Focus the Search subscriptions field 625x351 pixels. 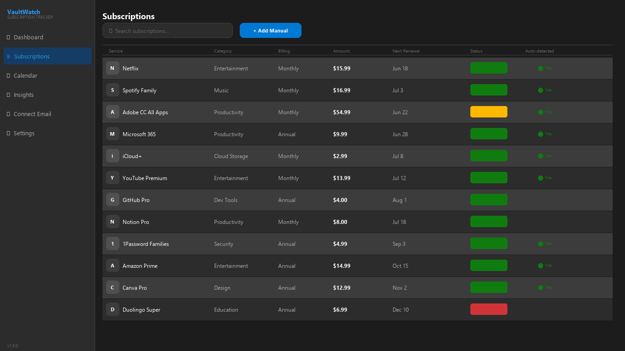pos(167,31)
